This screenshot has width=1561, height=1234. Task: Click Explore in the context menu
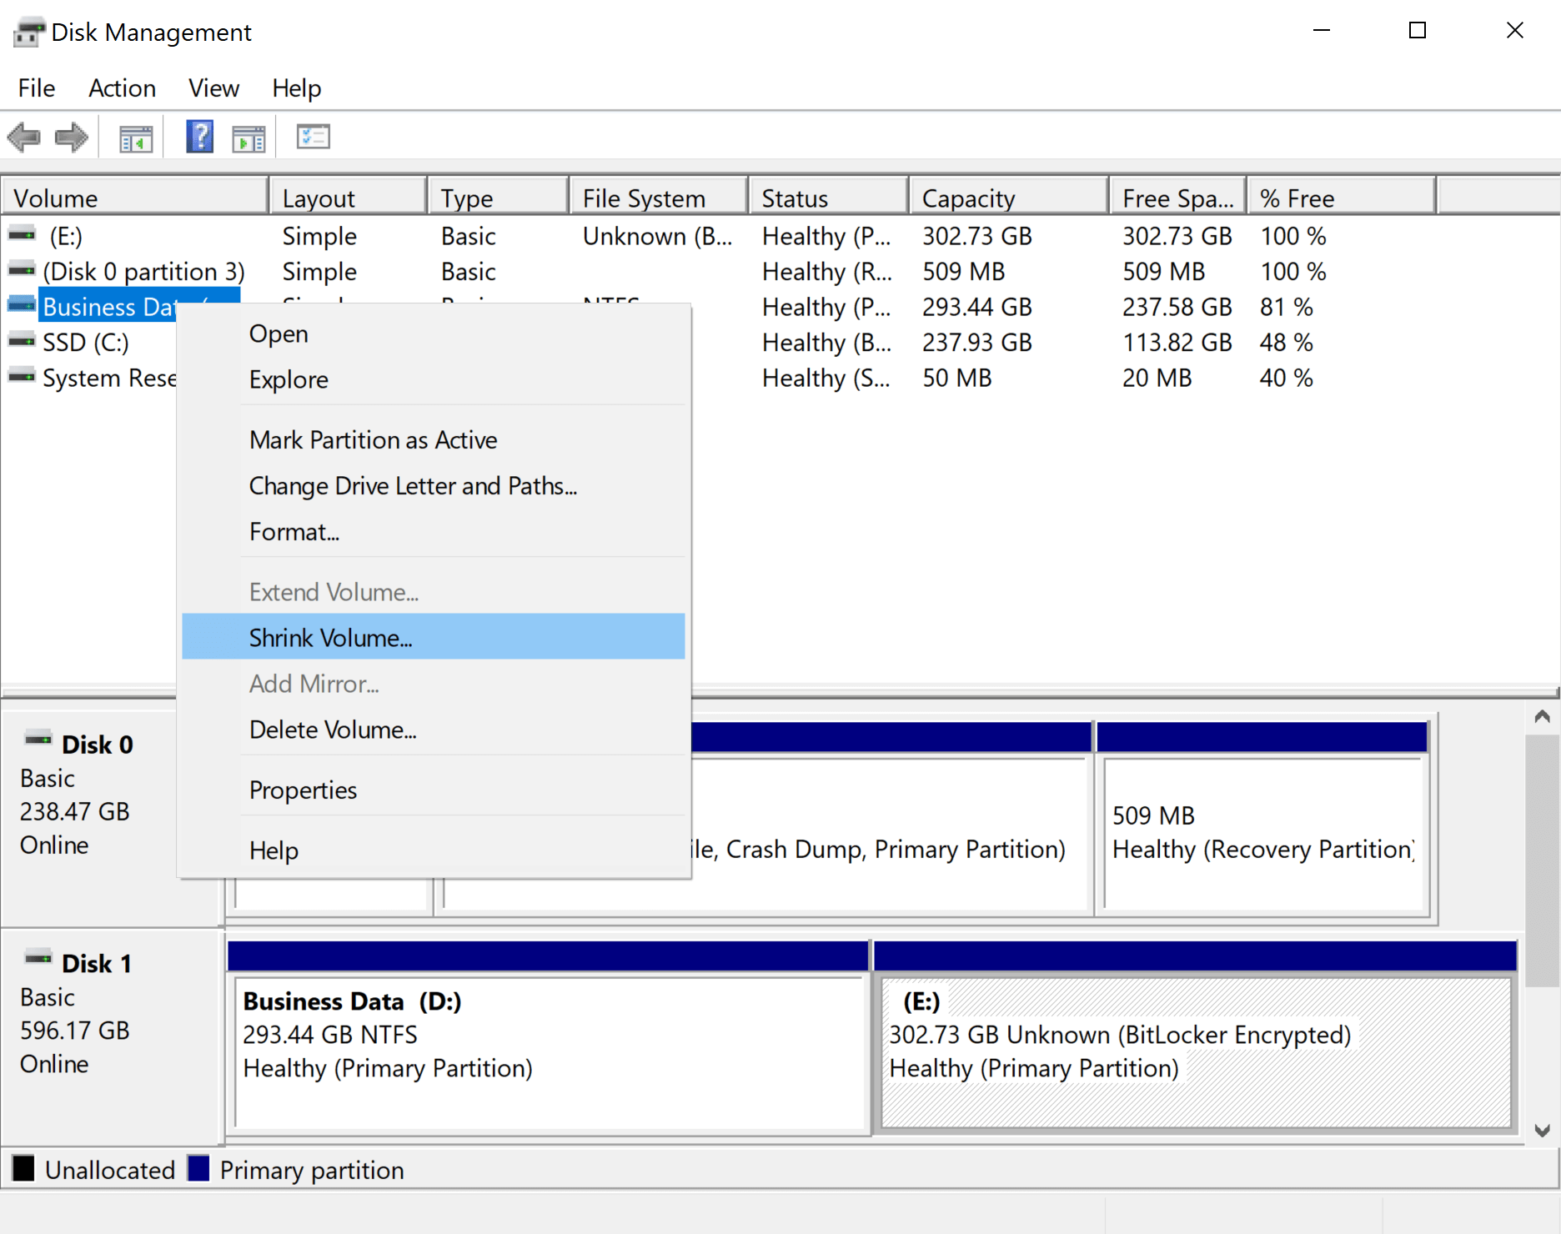288,379
